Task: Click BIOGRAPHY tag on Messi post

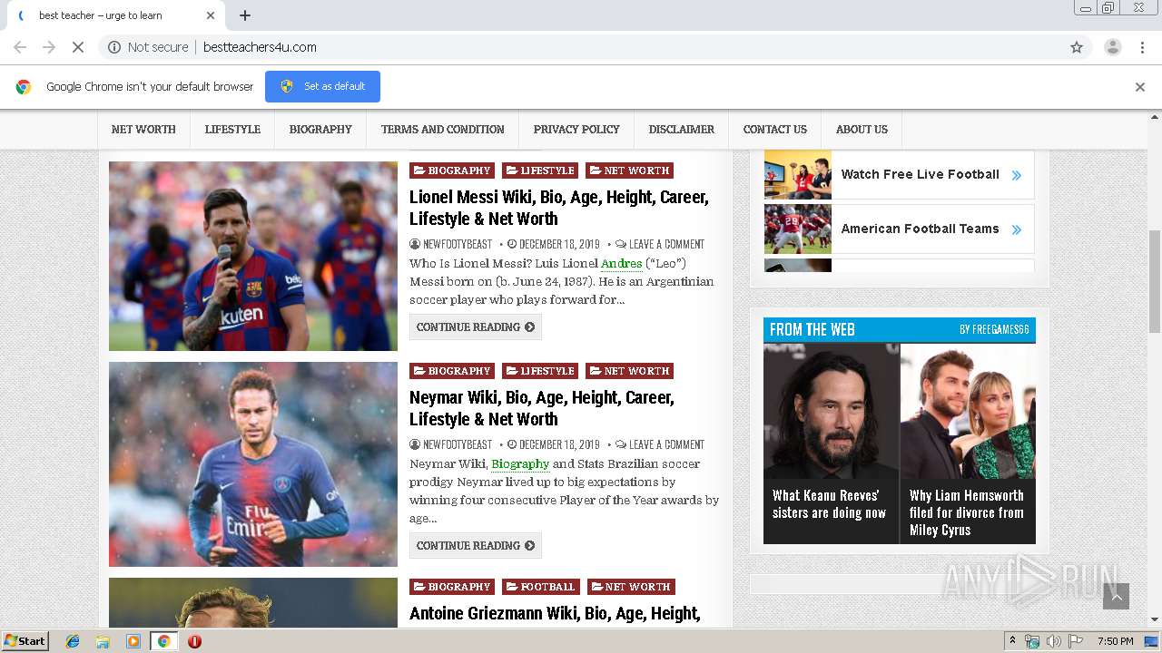Action: point(452,171)
